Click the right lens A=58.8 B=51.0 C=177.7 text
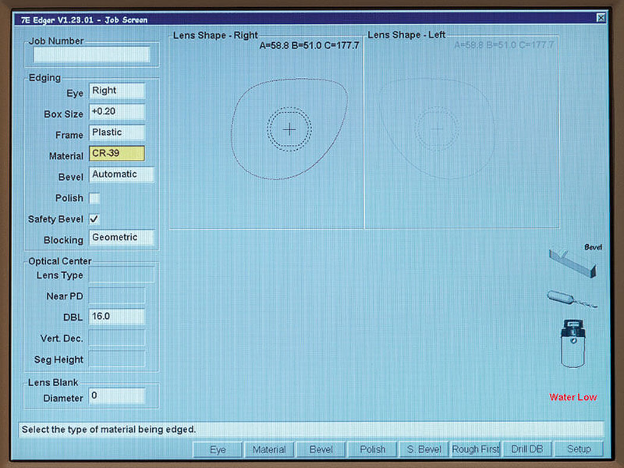 (x=309, y=46)
